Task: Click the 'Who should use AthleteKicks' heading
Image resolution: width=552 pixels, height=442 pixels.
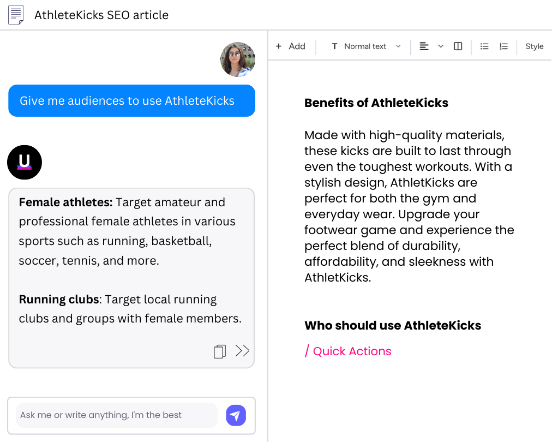Action: tap(393, 326)
